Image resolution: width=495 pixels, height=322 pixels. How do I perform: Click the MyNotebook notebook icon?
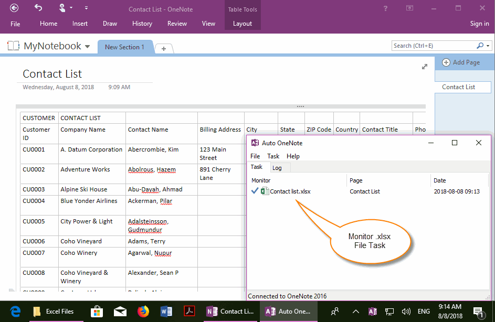pos(14,46)
